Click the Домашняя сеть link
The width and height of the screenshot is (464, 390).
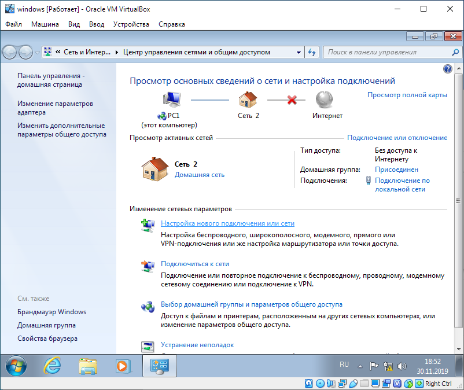(200, 174)
